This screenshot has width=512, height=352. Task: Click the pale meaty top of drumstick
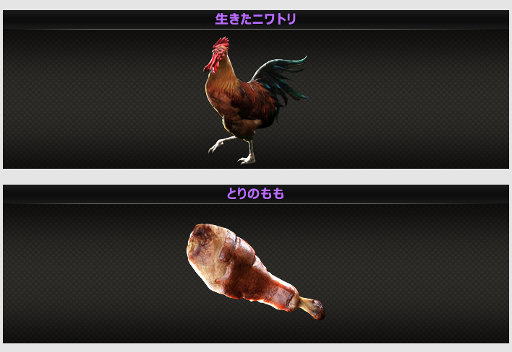[x=205, y=247]
